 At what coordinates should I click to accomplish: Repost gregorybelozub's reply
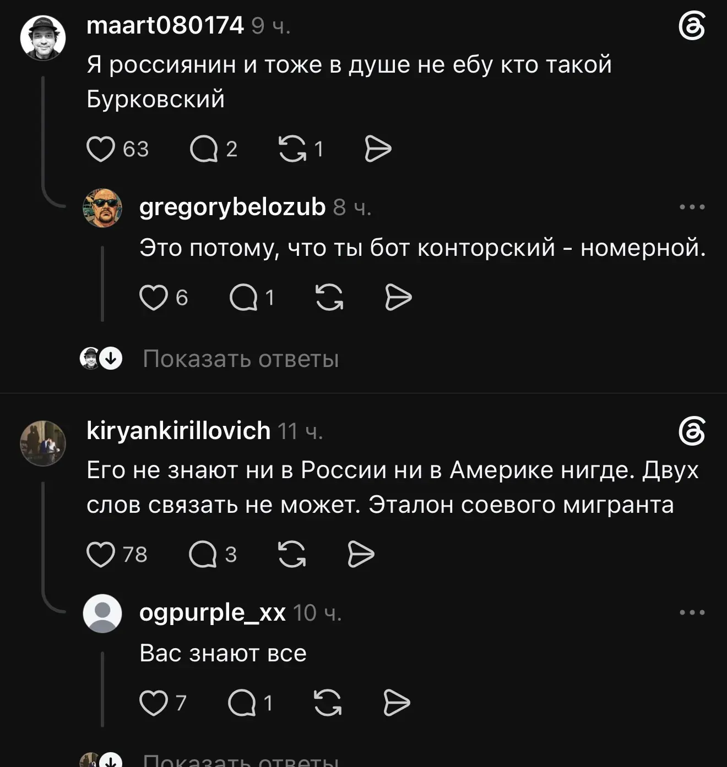click(329, 298)
